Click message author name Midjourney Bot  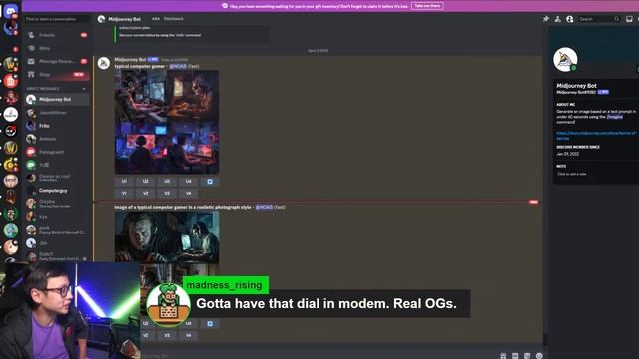pyautogui.click(x=130, y=60)
